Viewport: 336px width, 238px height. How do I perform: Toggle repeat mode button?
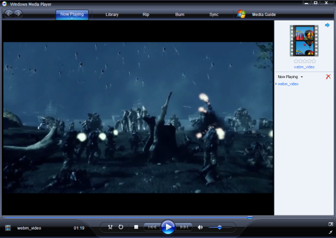point(121,227)
